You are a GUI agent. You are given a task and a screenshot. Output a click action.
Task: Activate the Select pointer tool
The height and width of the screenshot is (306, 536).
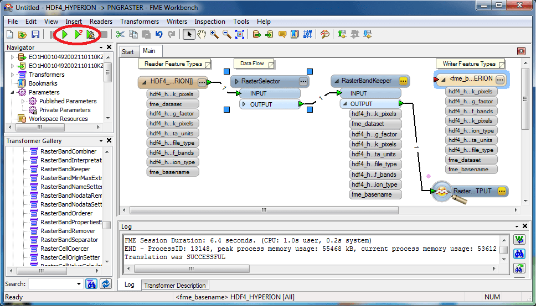click(189, 34)
